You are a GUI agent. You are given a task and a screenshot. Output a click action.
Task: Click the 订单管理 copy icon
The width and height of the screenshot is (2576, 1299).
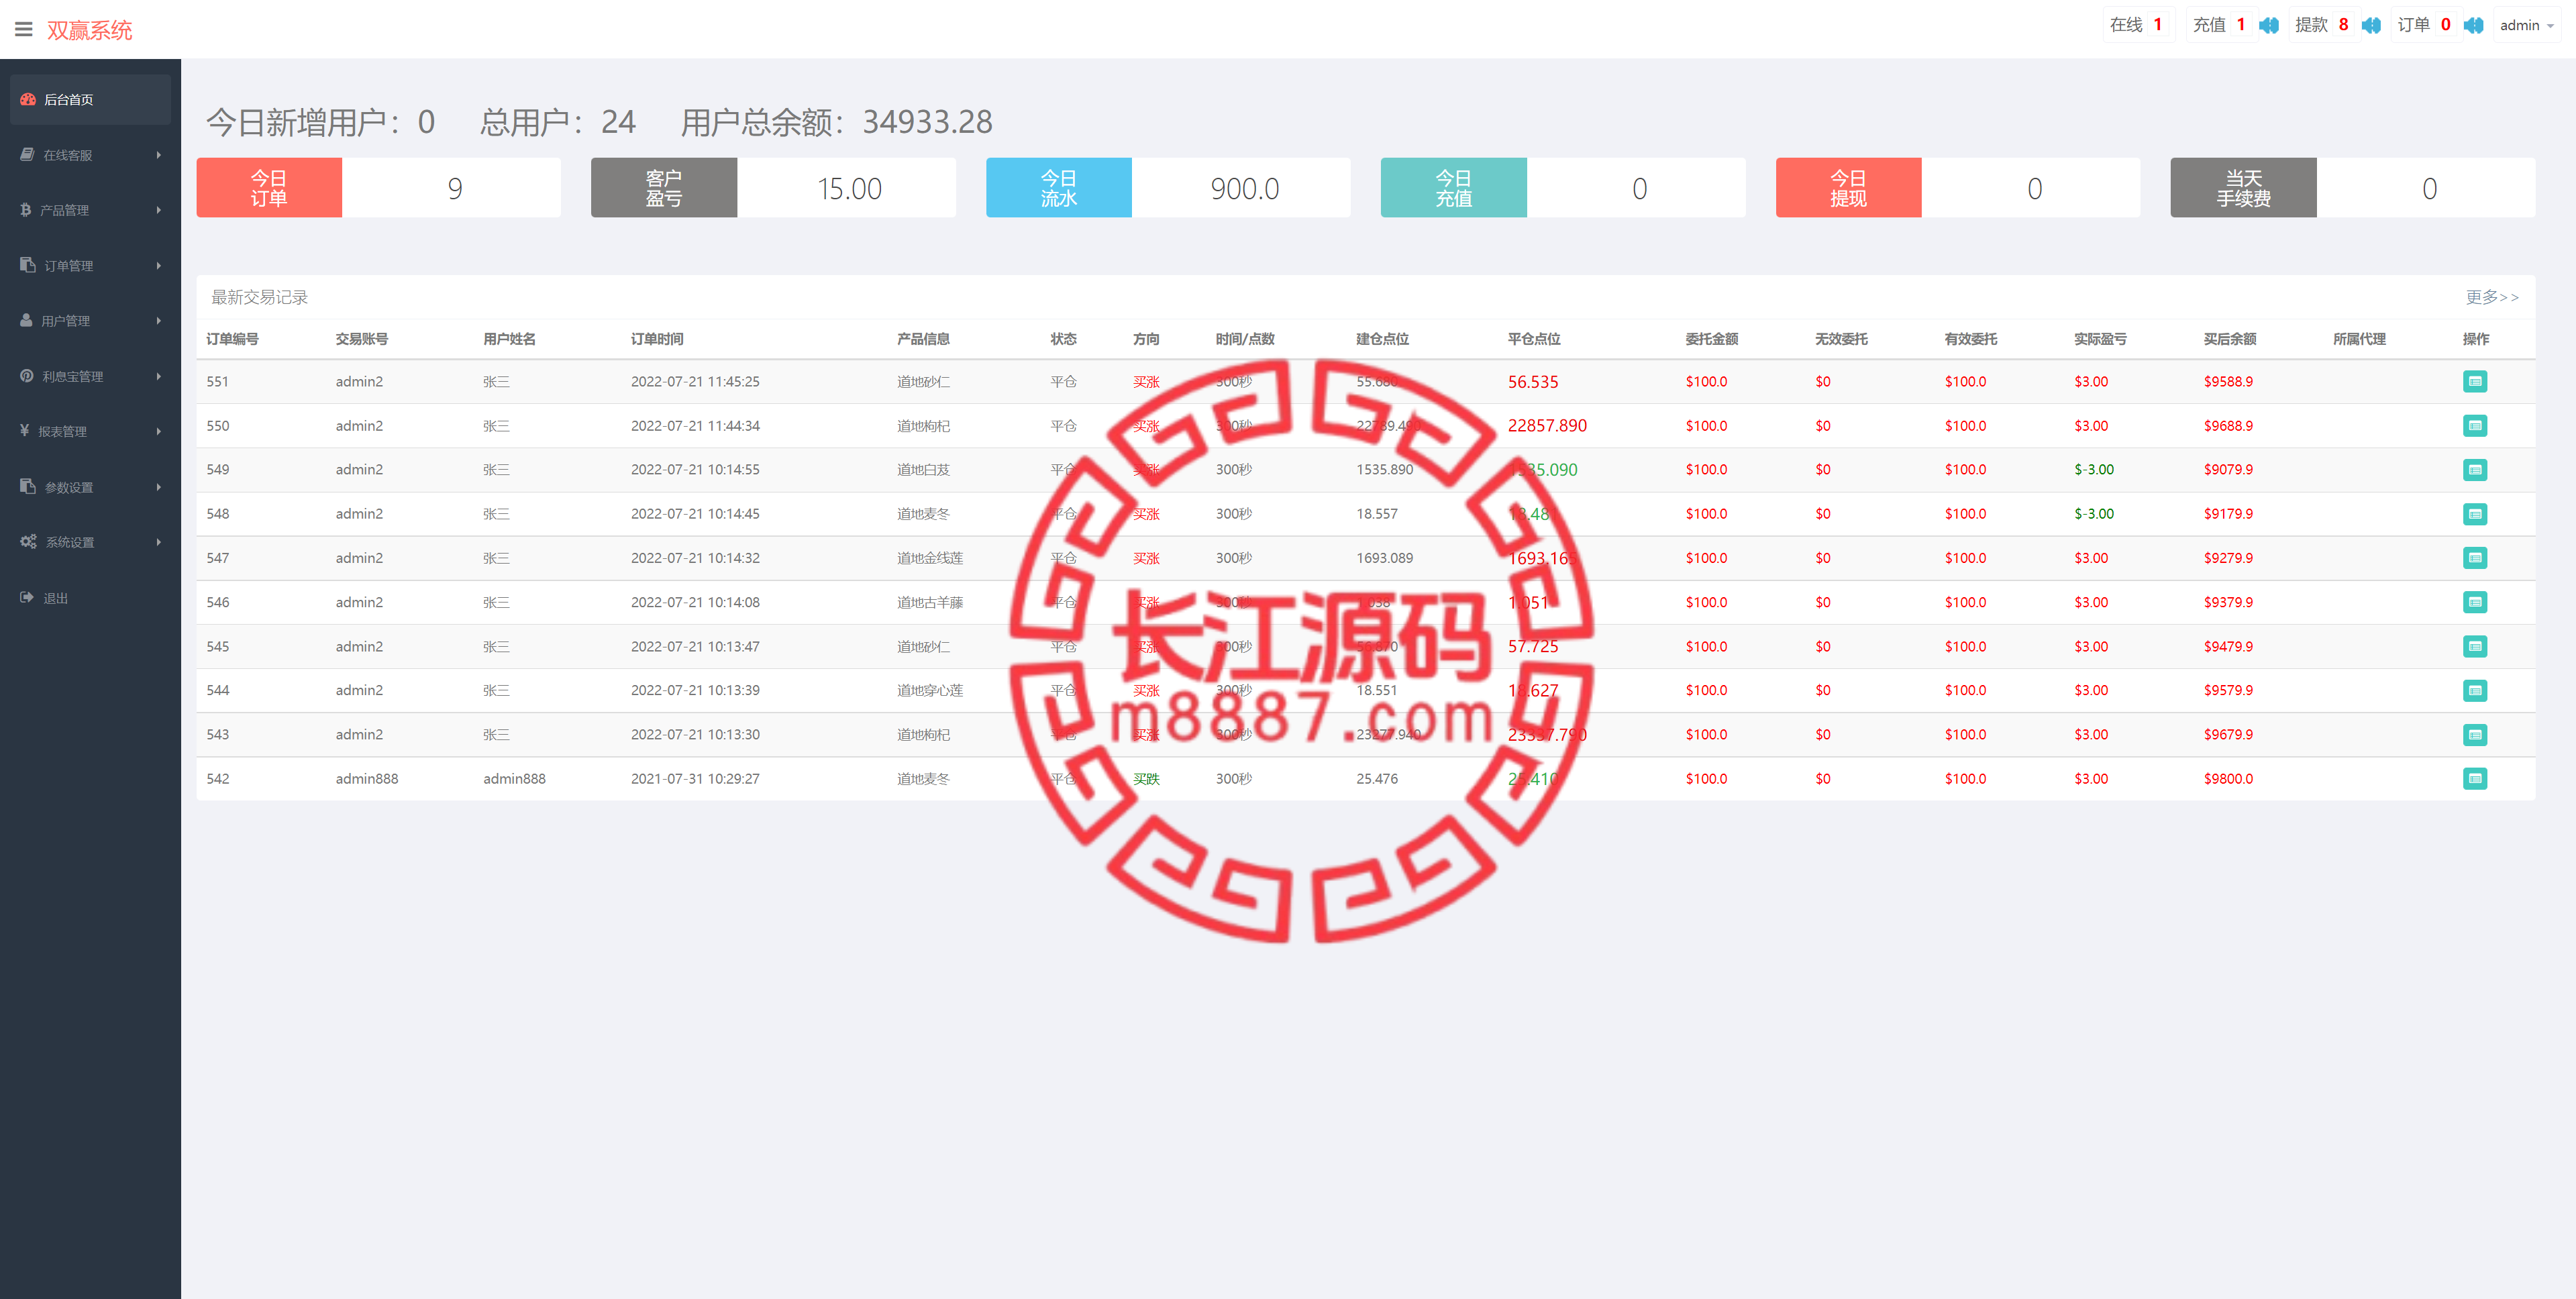coord(28,265)
